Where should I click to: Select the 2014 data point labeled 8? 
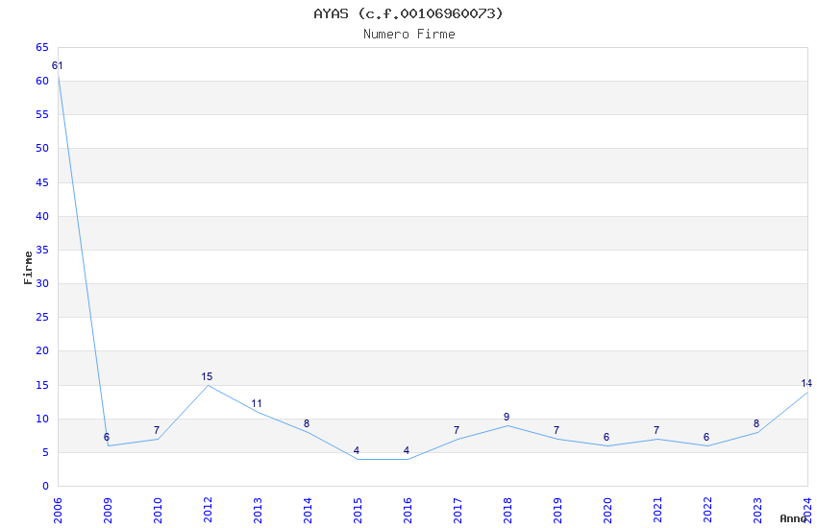point(307,423)
